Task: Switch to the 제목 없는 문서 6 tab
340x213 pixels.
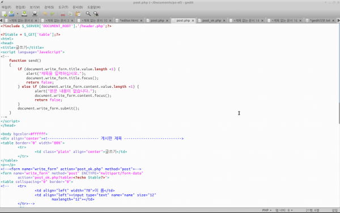Action: (x=21, y=20)
